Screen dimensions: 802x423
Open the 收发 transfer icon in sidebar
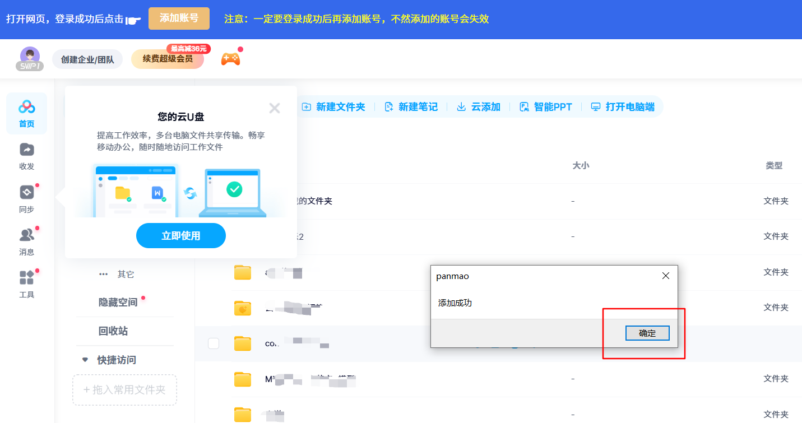point(26,150)
